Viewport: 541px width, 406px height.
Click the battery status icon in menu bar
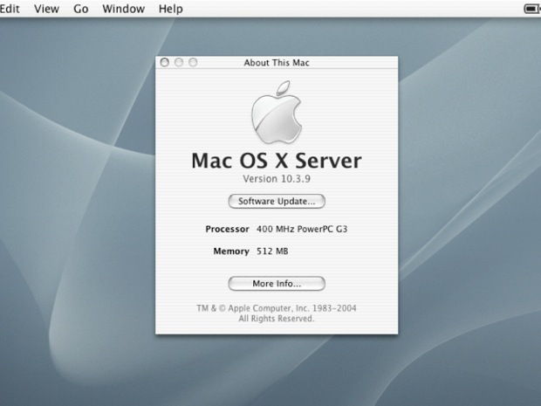tap(532, 9)
